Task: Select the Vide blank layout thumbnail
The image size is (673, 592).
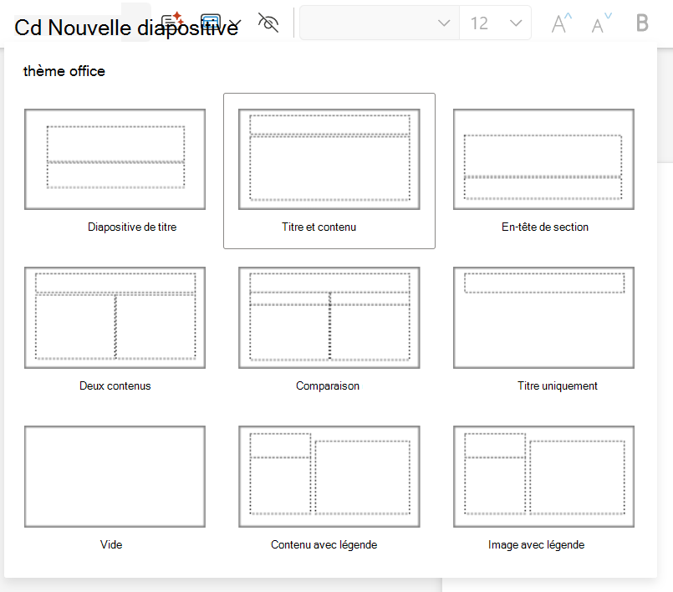Action: 115,477
